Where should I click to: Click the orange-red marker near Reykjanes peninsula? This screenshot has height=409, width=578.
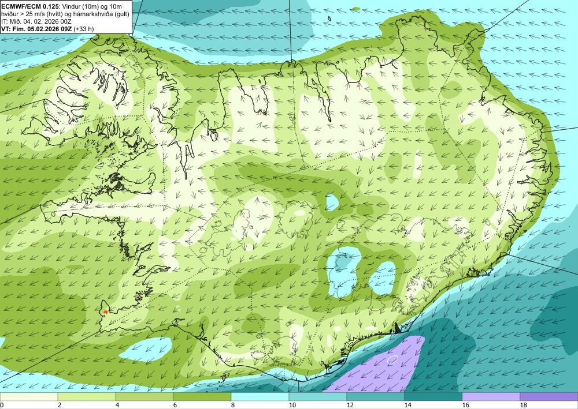(x=105, y=312)
